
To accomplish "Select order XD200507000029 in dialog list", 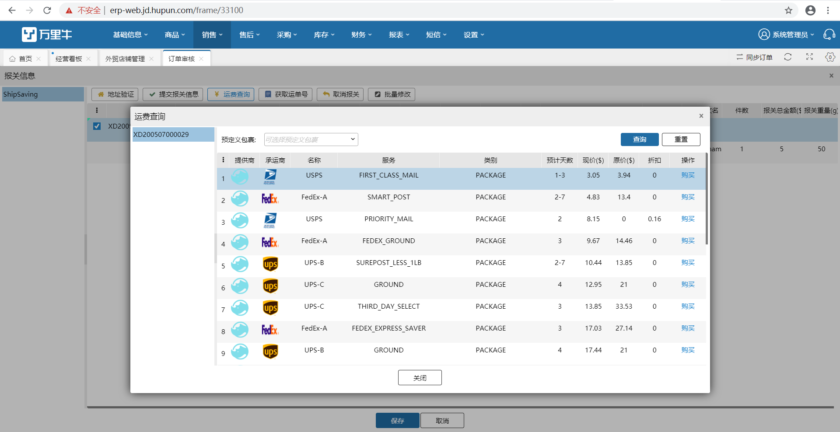I will [173, 134].
